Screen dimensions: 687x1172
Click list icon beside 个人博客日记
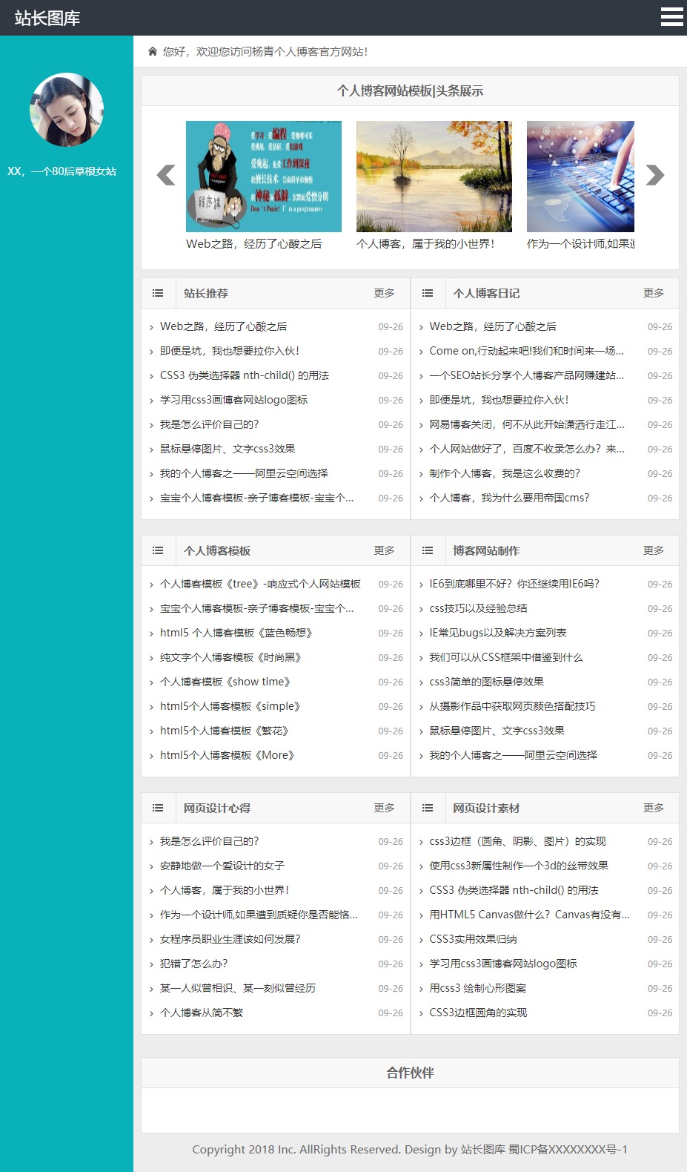click(428, 293)
